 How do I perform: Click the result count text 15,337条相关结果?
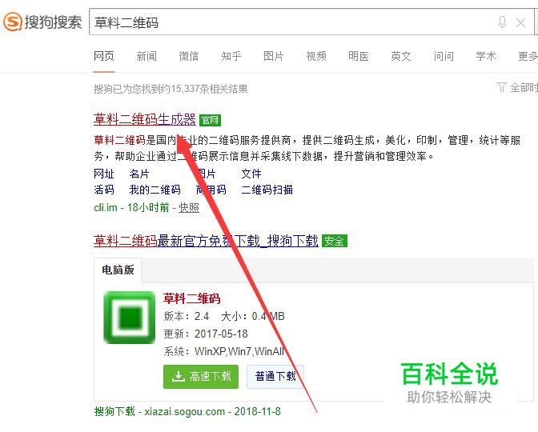click(209, 89)
